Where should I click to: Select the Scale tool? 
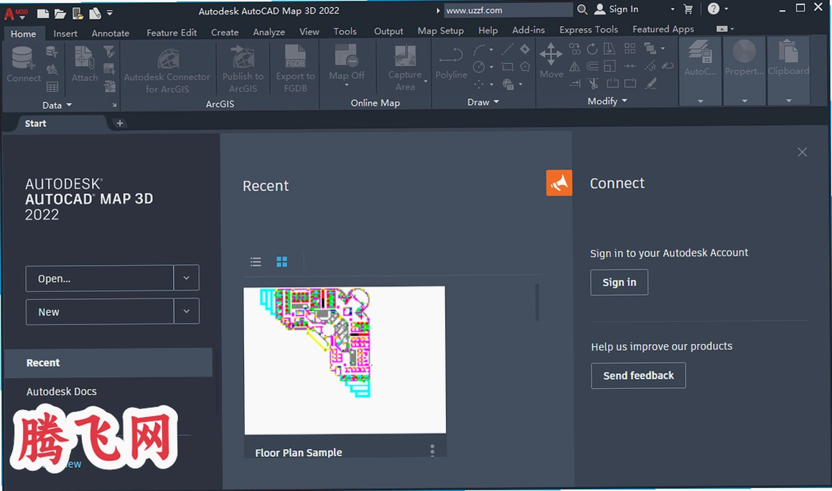610,66
